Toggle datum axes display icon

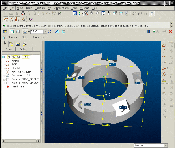tap(12, 19)
